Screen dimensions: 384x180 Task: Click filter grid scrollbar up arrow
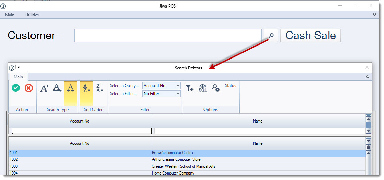point(368,119)
